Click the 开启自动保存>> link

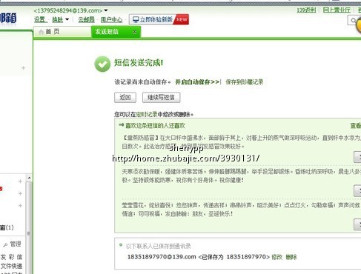(x=197, y=82)
